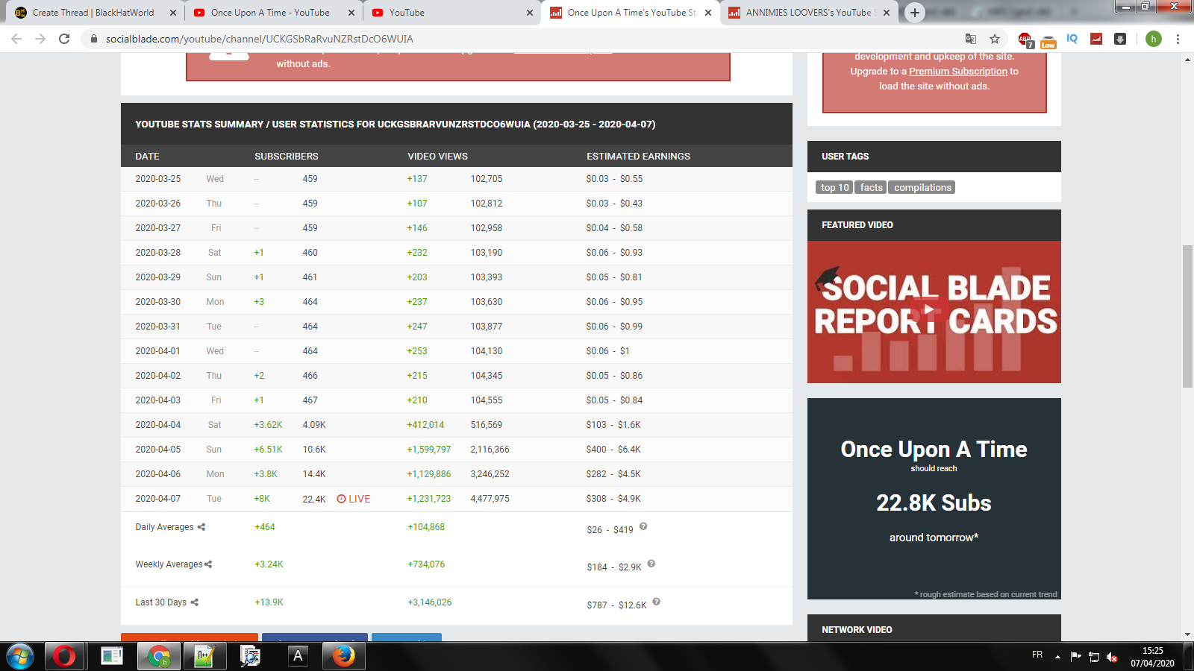Open Opera from the taskbar
The width and height of the screenshot is (1194, 671).
click(64, 656)
